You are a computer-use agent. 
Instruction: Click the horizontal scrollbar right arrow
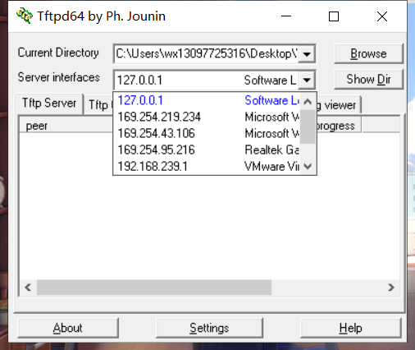coord(391,288)
